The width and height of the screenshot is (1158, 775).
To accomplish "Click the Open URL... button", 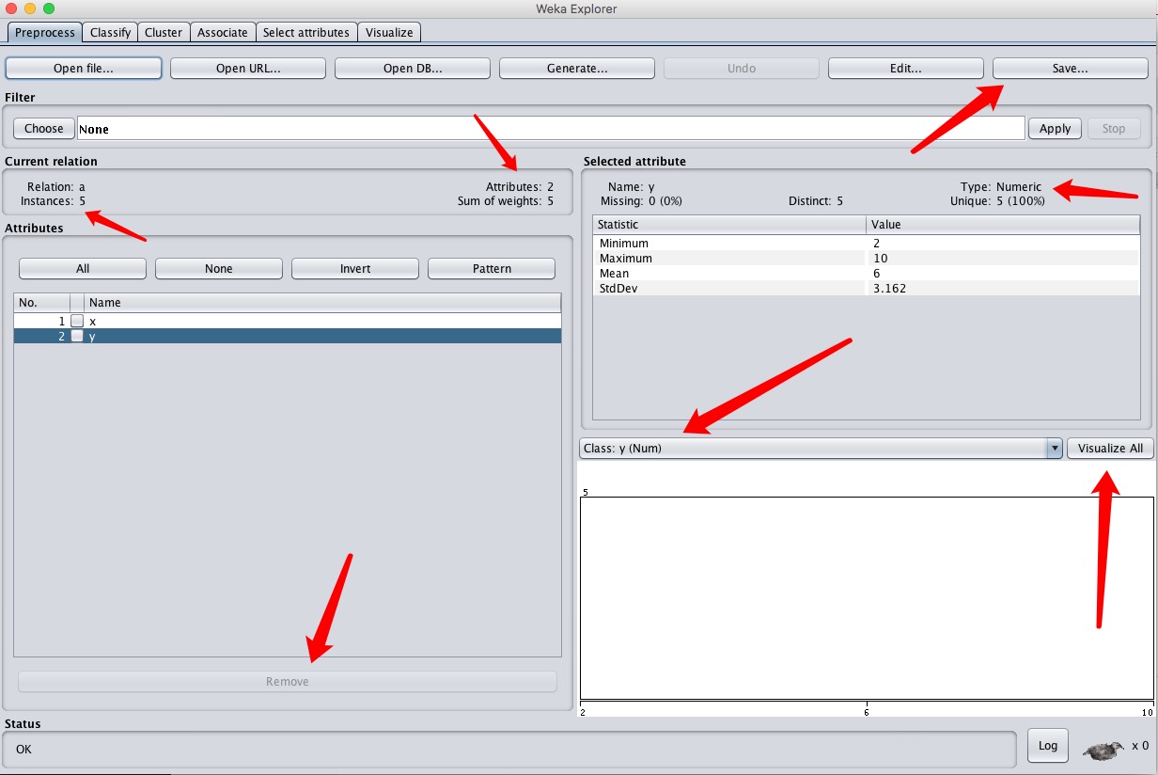I will [x=248, y=69].
